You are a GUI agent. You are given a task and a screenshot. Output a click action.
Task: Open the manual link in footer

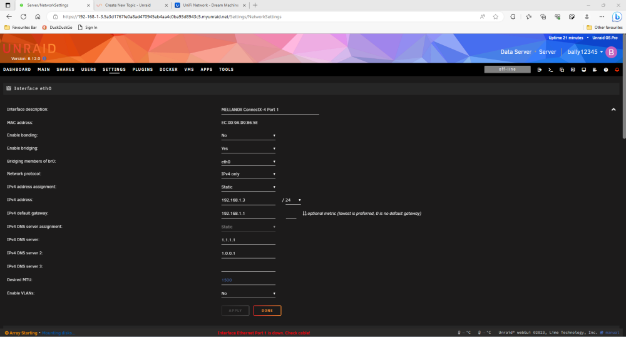click(x=610, y=333)
